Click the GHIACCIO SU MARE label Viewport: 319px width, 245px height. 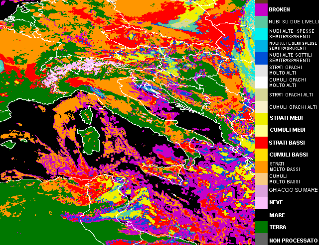(293, 190)
